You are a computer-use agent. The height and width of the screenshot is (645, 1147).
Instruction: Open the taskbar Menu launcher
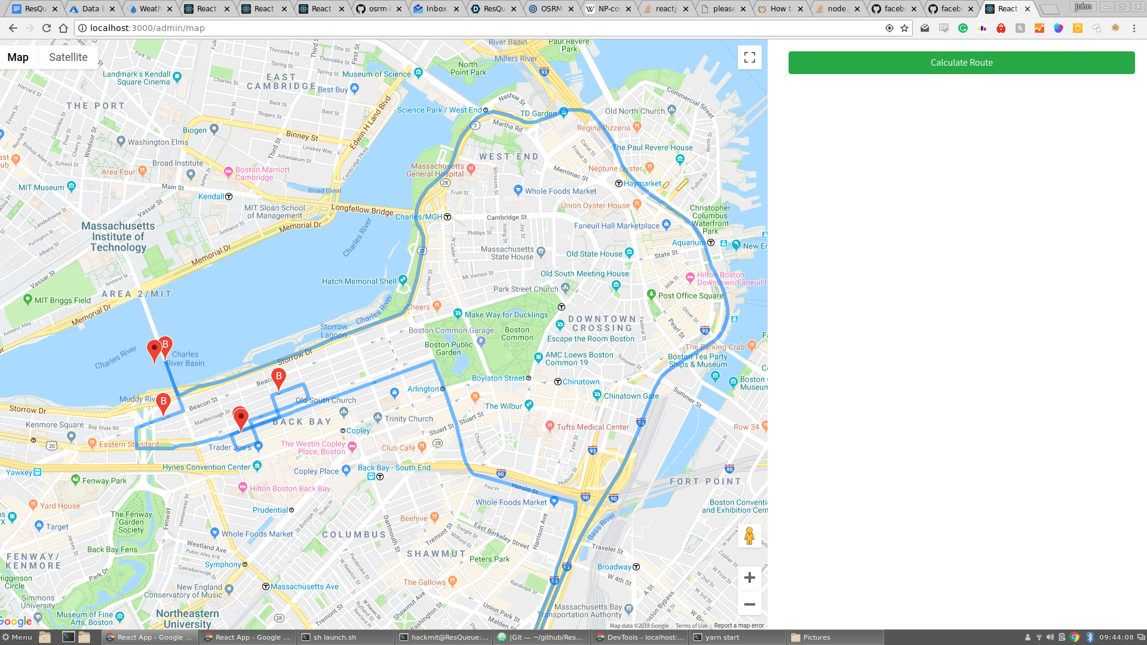[x=17, y=637]
